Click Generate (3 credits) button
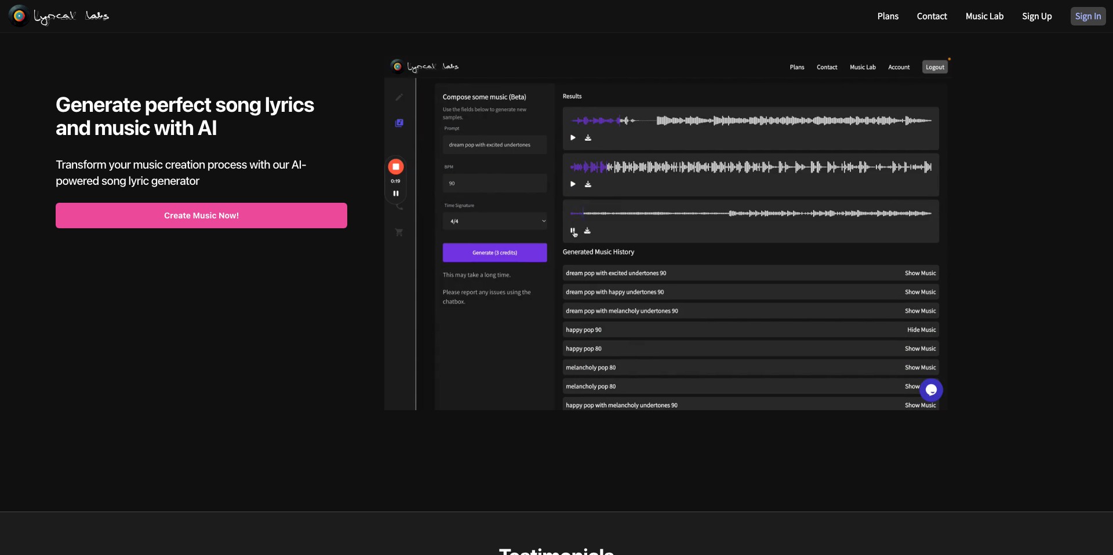Viewport: 1113px width, 555px height. 494,253
